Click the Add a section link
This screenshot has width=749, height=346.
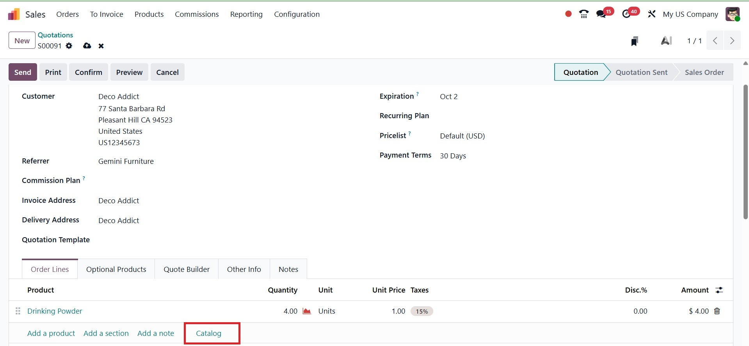click(106, 334)
